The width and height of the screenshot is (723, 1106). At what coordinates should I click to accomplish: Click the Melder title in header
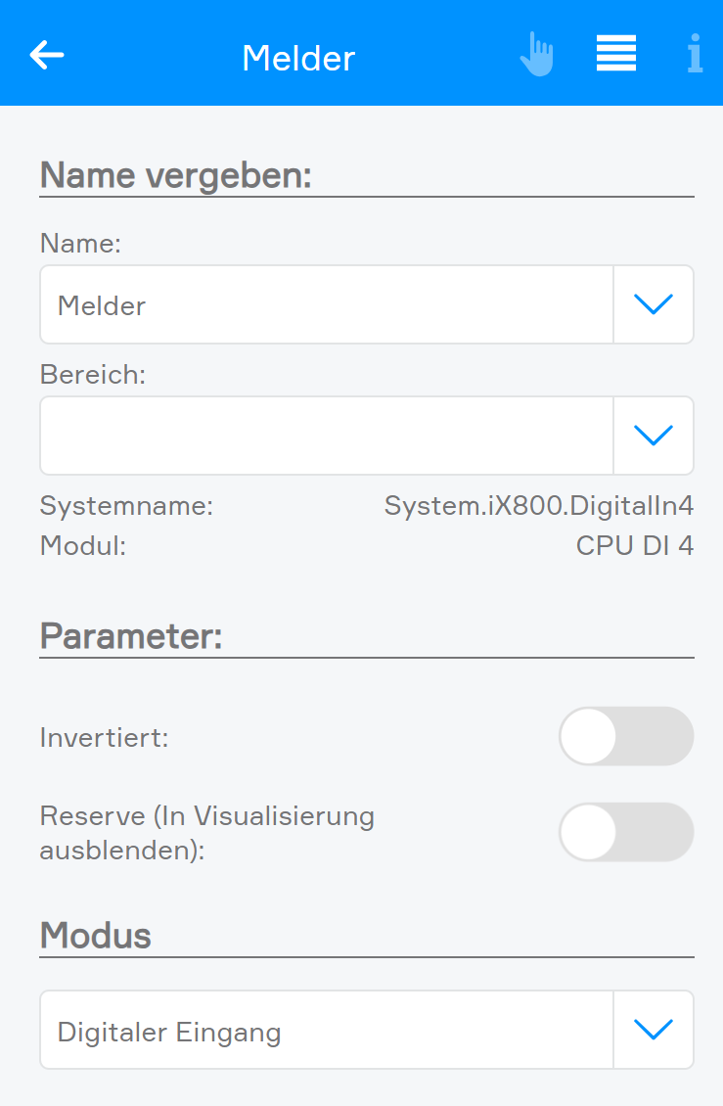(298, 58)
